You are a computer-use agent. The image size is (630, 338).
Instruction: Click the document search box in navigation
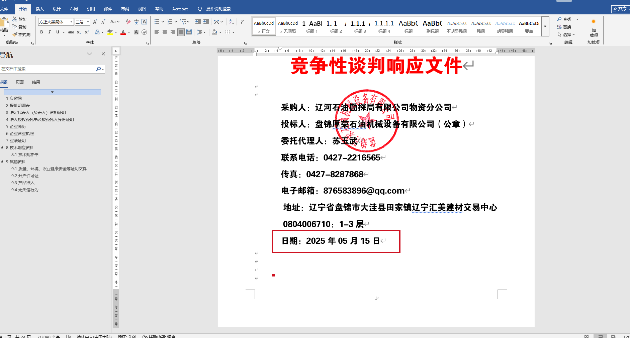(48, 69)
